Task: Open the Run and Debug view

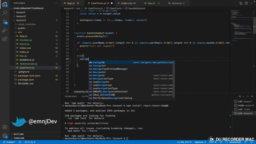Action: (5, 30)
